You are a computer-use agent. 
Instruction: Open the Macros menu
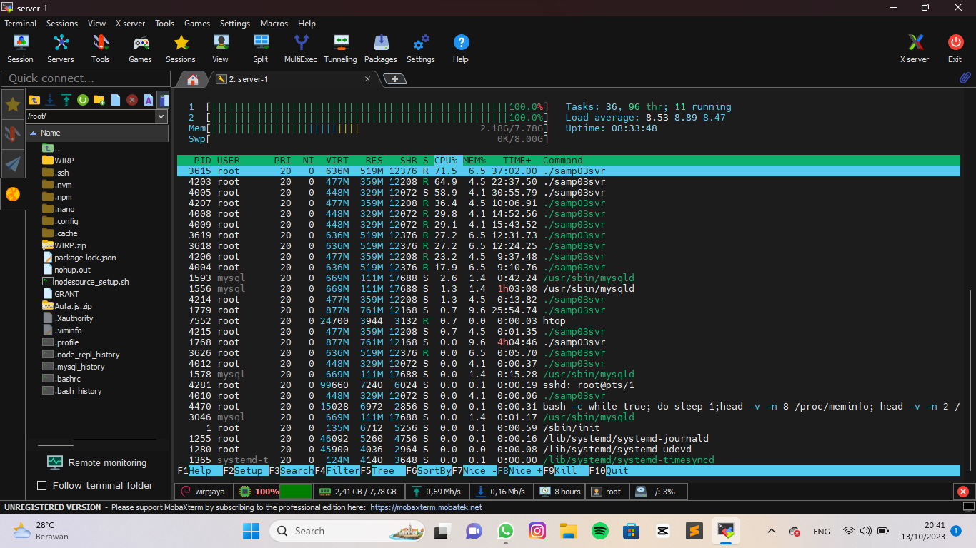[x=274, y=24]
